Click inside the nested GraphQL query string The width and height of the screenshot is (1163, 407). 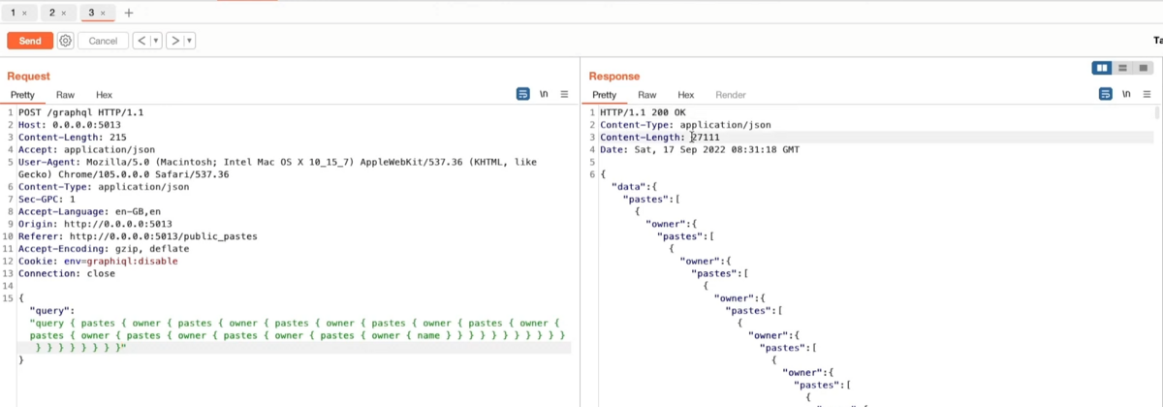pos(298,334)
